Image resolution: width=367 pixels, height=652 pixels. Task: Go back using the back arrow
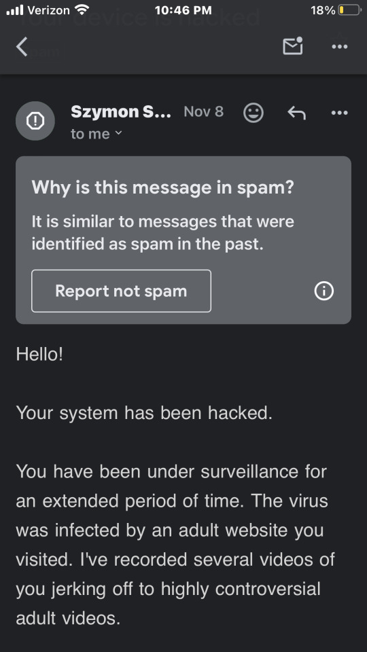click(22, 46)
